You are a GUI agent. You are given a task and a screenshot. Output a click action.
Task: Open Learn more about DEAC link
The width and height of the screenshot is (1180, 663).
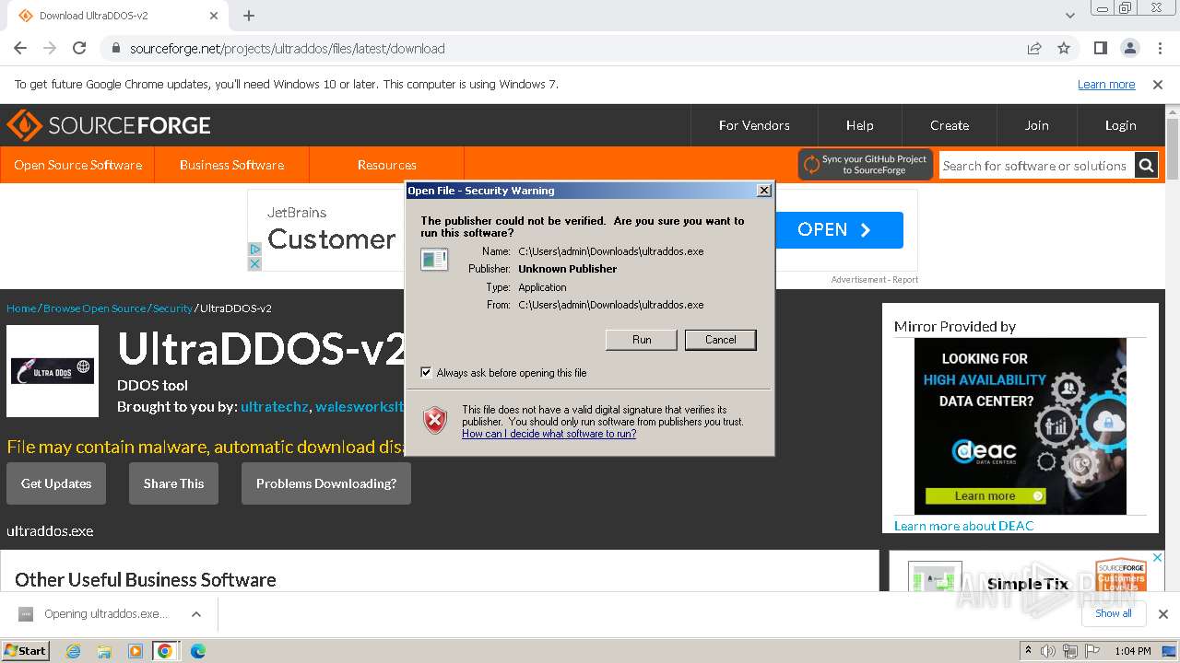[964, 526]
